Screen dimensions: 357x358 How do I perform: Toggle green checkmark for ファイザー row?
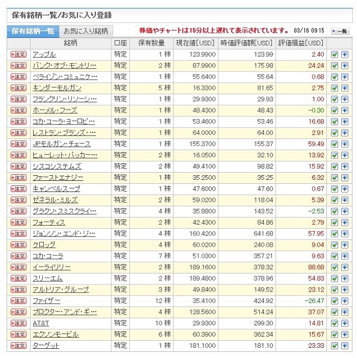[x=335, y=301]
